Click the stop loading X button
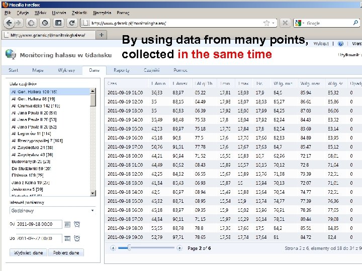This screenshot has height=271, width=362. pos(285,23)
